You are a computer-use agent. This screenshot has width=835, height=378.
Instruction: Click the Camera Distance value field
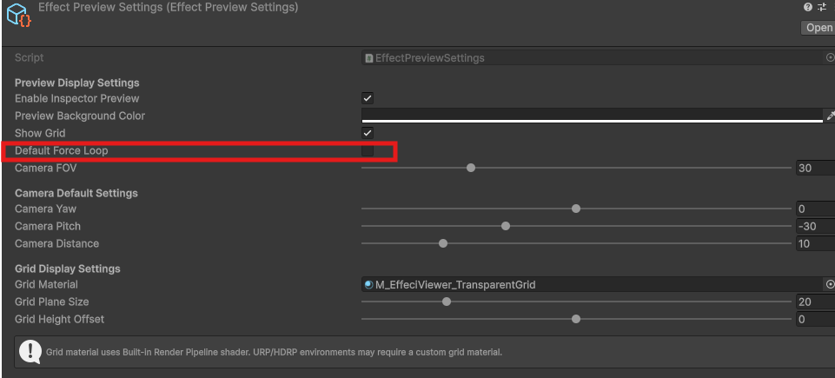[x=814, y=243]
